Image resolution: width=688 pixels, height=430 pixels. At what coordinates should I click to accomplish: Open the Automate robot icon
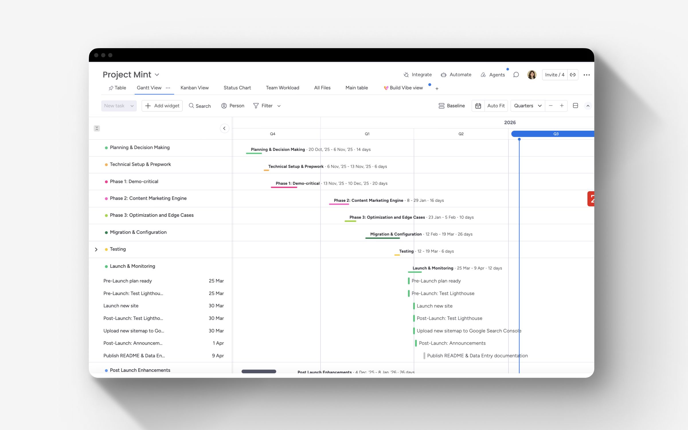click(443, 75)
